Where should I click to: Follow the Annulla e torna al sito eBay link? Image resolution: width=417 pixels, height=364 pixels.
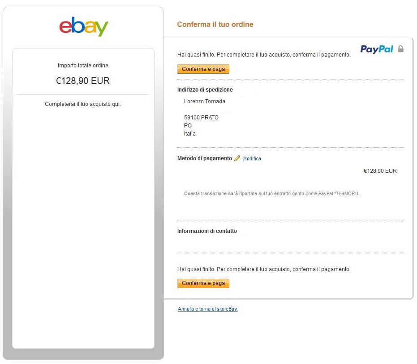207,309
